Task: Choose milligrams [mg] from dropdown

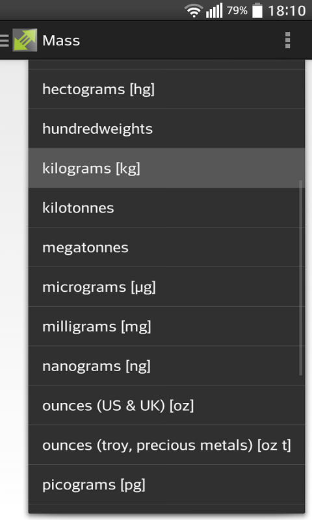Action: [x=166, y=326]
